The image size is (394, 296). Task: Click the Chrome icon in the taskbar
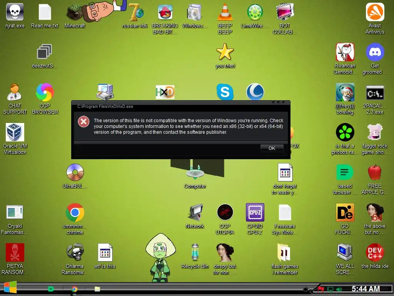(74, 289)
